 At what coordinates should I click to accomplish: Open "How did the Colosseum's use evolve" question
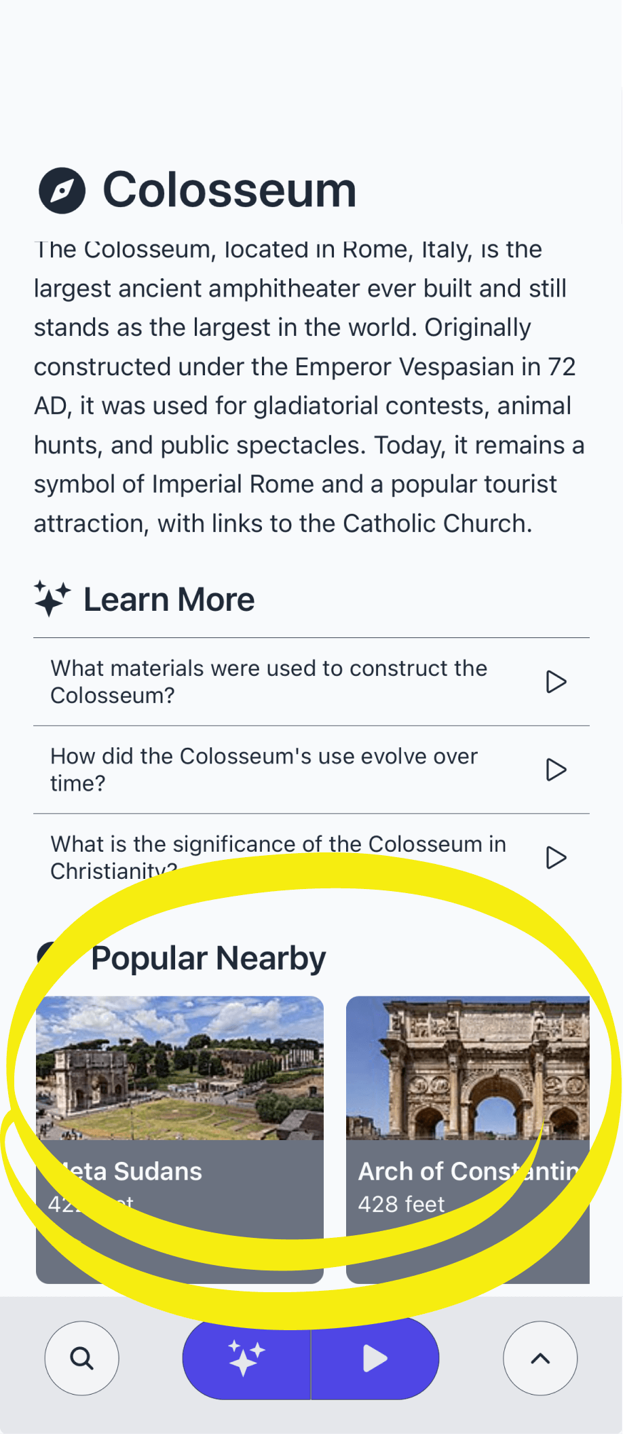coord(264,770)
